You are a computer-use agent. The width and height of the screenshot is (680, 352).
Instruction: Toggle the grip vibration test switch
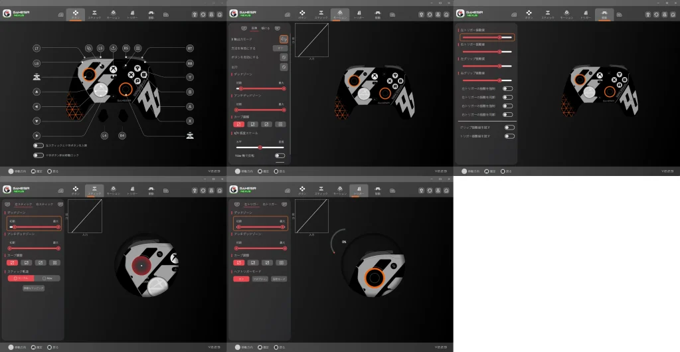tap(509, 127)
